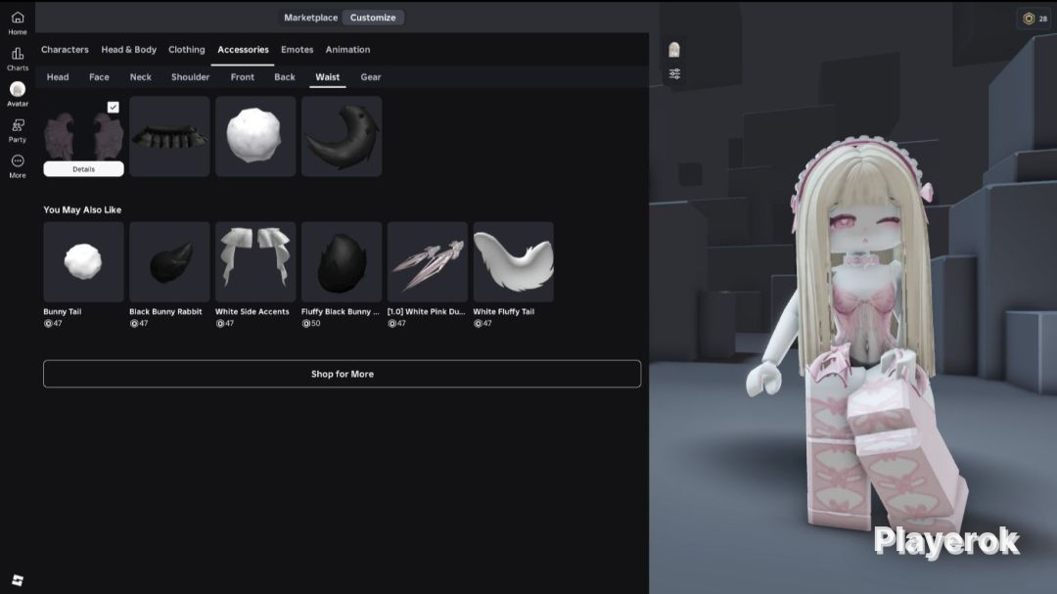
Task: Switch to the Customize tab
Action: tap(373, 18)
